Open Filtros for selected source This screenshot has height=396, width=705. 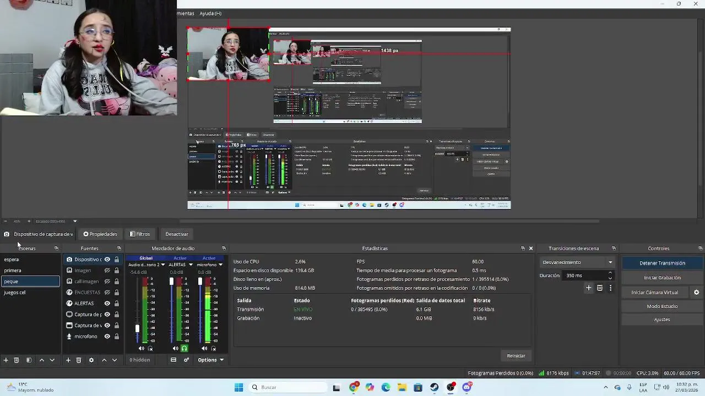click(140, 234)
